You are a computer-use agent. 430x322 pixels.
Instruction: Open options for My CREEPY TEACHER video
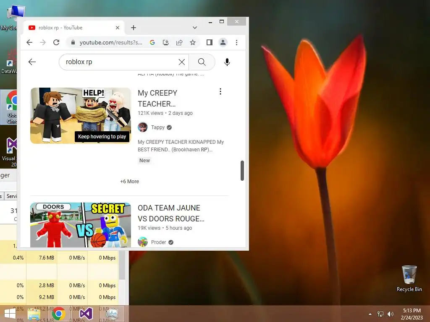(220, 92)
